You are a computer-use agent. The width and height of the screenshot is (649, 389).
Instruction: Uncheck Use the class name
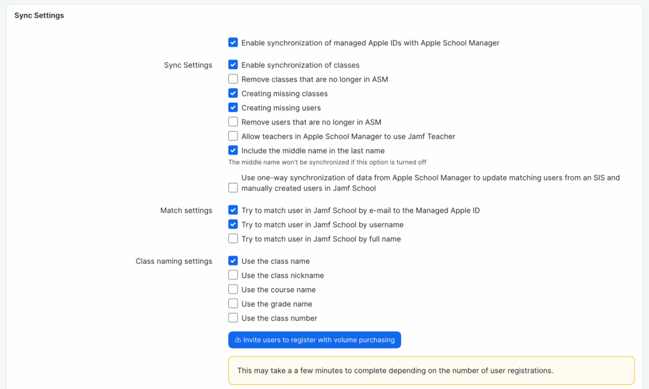point(233,261)
